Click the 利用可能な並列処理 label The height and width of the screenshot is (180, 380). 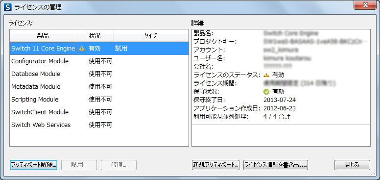221,117
